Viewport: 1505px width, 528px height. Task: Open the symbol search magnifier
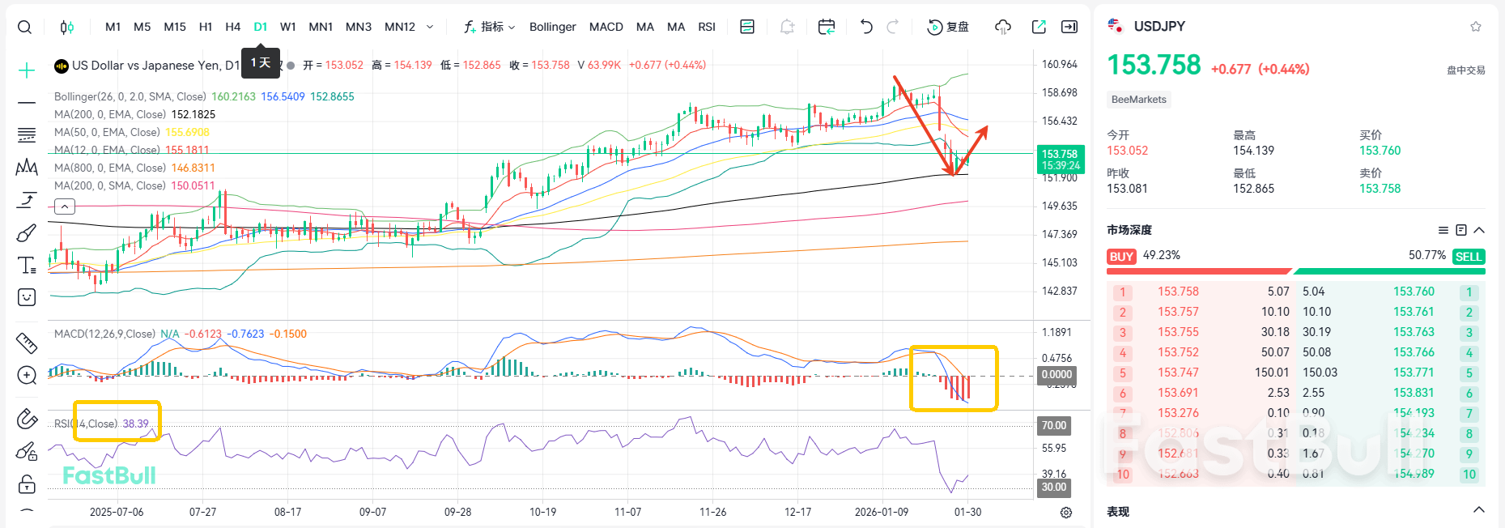(x=24, y=27)
